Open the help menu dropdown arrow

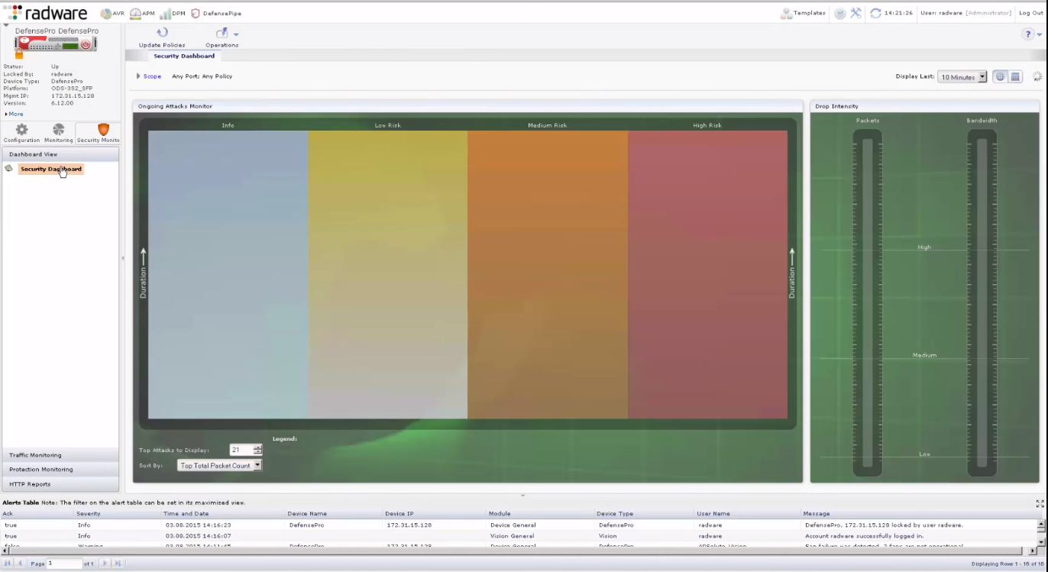click(1040, 35)
